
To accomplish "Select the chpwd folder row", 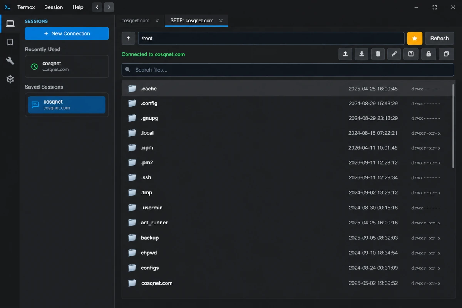I will coord(288,253).
